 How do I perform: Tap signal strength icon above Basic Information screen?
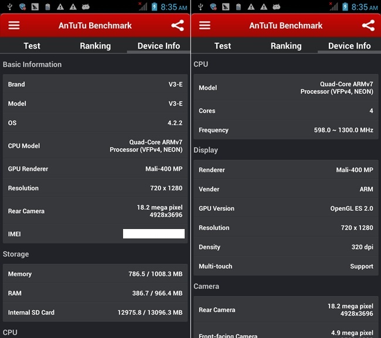143,6
